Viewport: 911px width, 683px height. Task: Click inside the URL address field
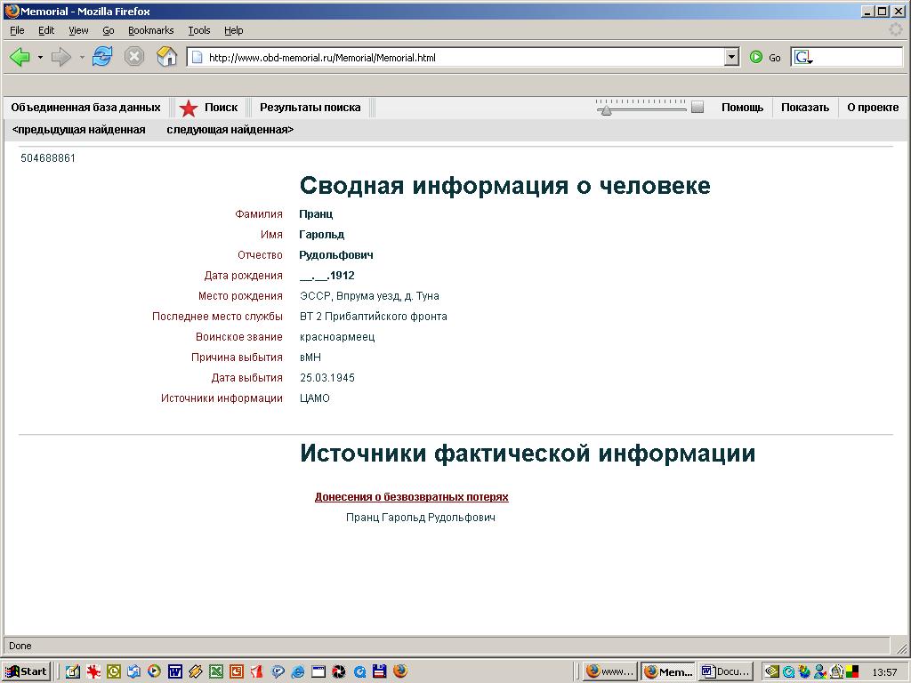pyautogui.click(x=463, y=58)
